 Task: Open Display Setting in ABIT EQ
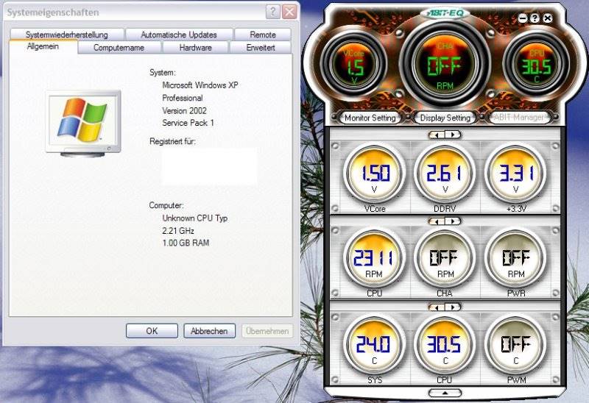[445, 118]
